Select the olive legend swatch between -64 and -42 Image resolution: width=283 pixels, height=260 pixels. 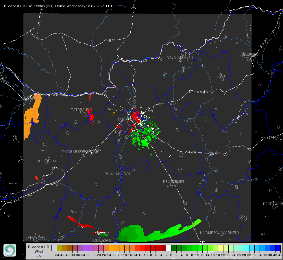point(59,248)
